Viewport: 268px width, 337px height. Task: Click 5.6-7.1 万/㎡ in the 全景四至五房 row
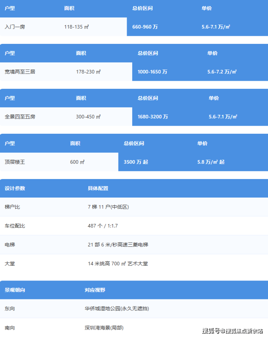click(x=223, y=117)
